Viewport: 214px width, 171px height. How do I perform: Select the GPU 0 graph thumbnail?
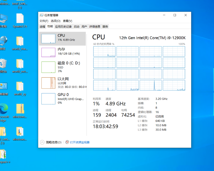[x=48, y=99]
